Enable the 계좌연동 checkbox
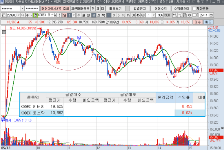The height and width of the screenshot is (150, 224). point(194,8)
